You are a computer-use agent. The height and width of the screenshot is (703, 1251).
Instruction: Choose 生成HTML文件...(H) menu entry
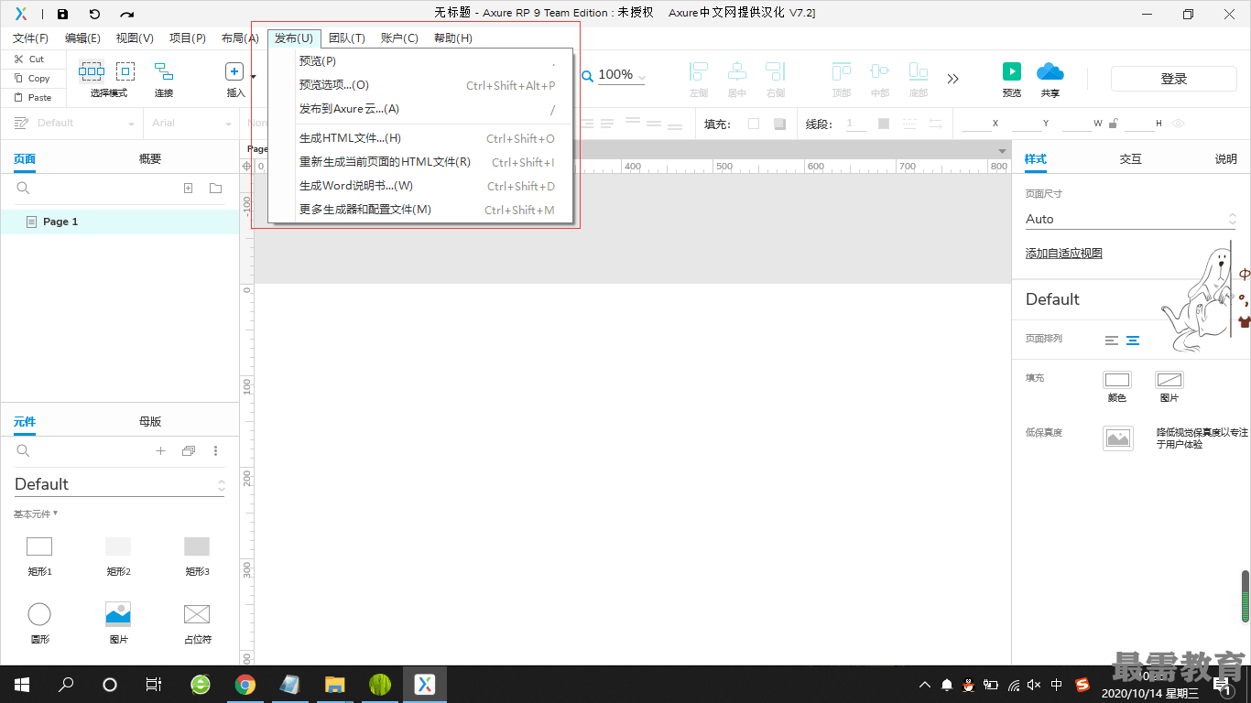pos(421,138)
